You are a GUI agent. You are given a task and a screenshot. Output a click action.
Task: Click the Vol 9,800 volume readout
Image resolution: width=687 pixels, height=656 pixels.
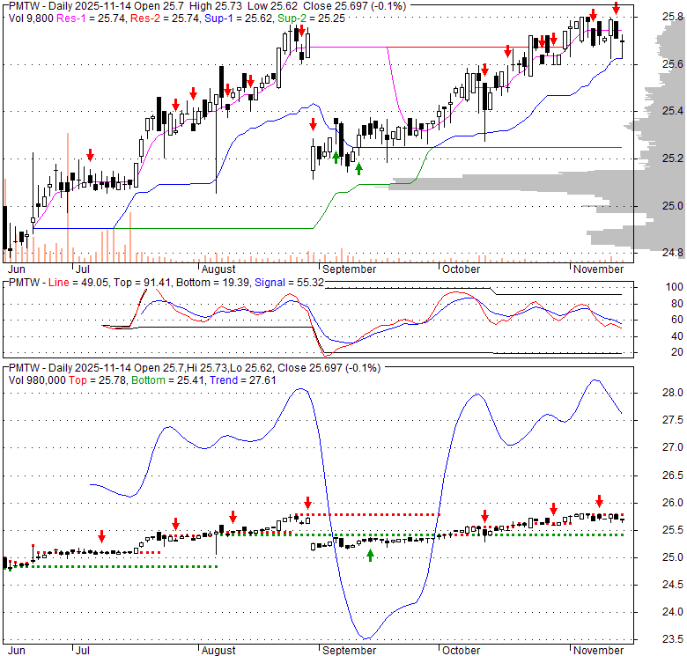(31, 18)
